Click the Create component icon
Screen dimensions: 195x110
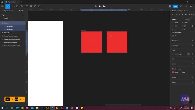(96, 6)
